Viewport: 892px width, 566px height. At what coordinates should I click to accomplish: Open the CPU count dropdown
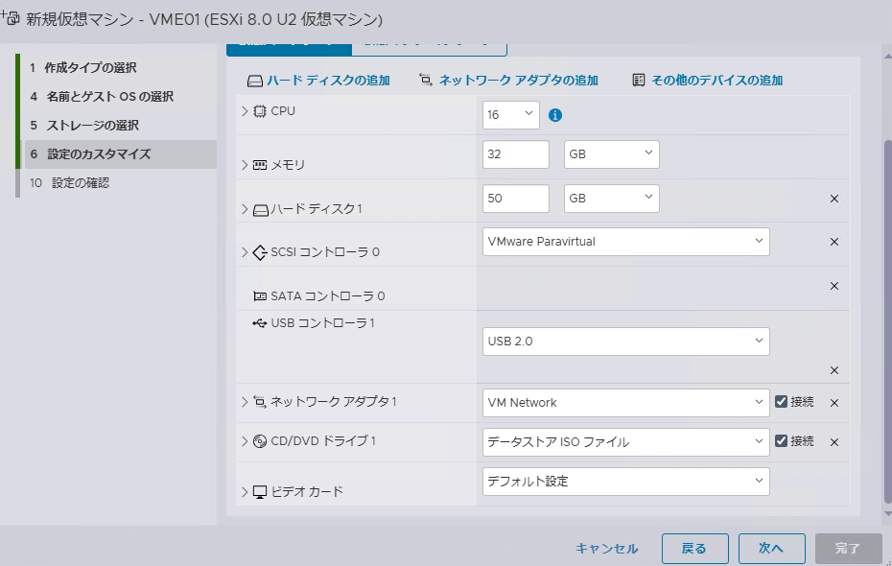tap(511, 115)
